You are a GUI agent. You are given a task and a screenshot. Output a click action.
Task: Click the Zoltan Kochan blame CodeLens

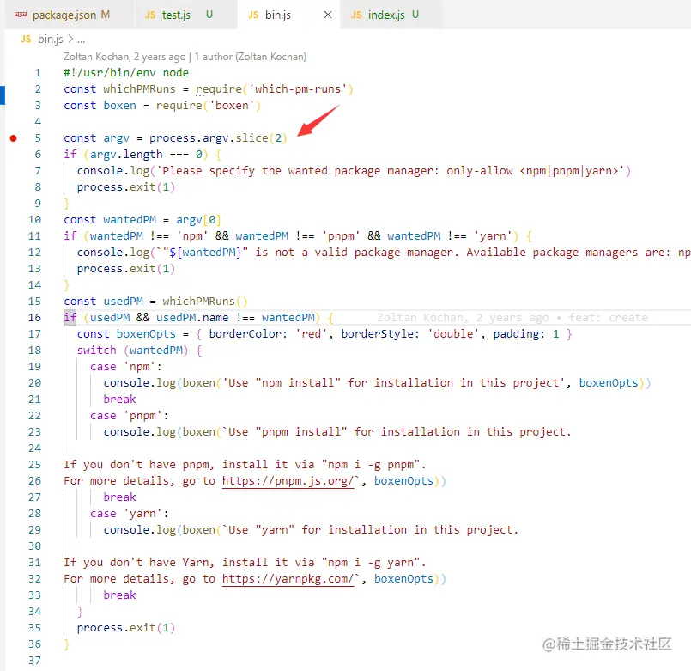coord(124,57)
